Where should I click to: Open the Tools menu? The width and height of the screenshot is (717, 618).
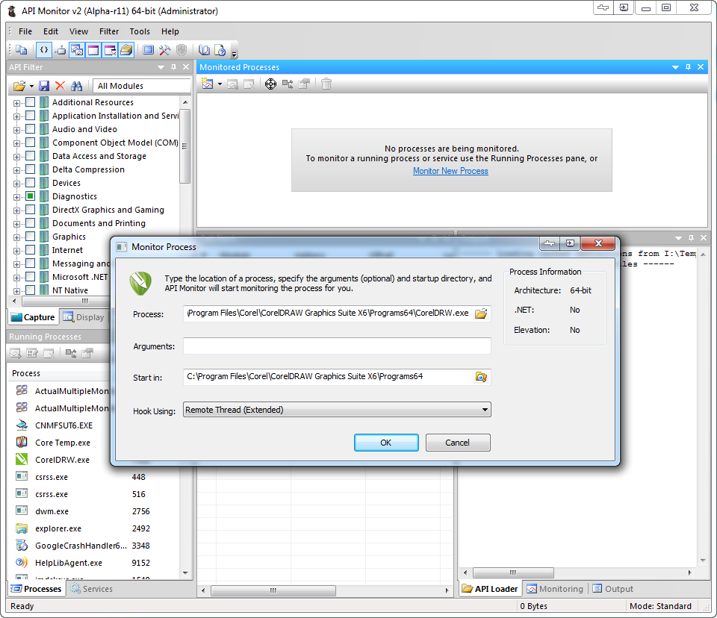pos(140,31)
